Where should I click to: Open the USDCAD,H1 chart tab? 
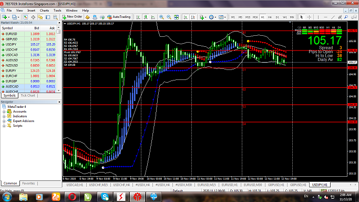point(75,185)
